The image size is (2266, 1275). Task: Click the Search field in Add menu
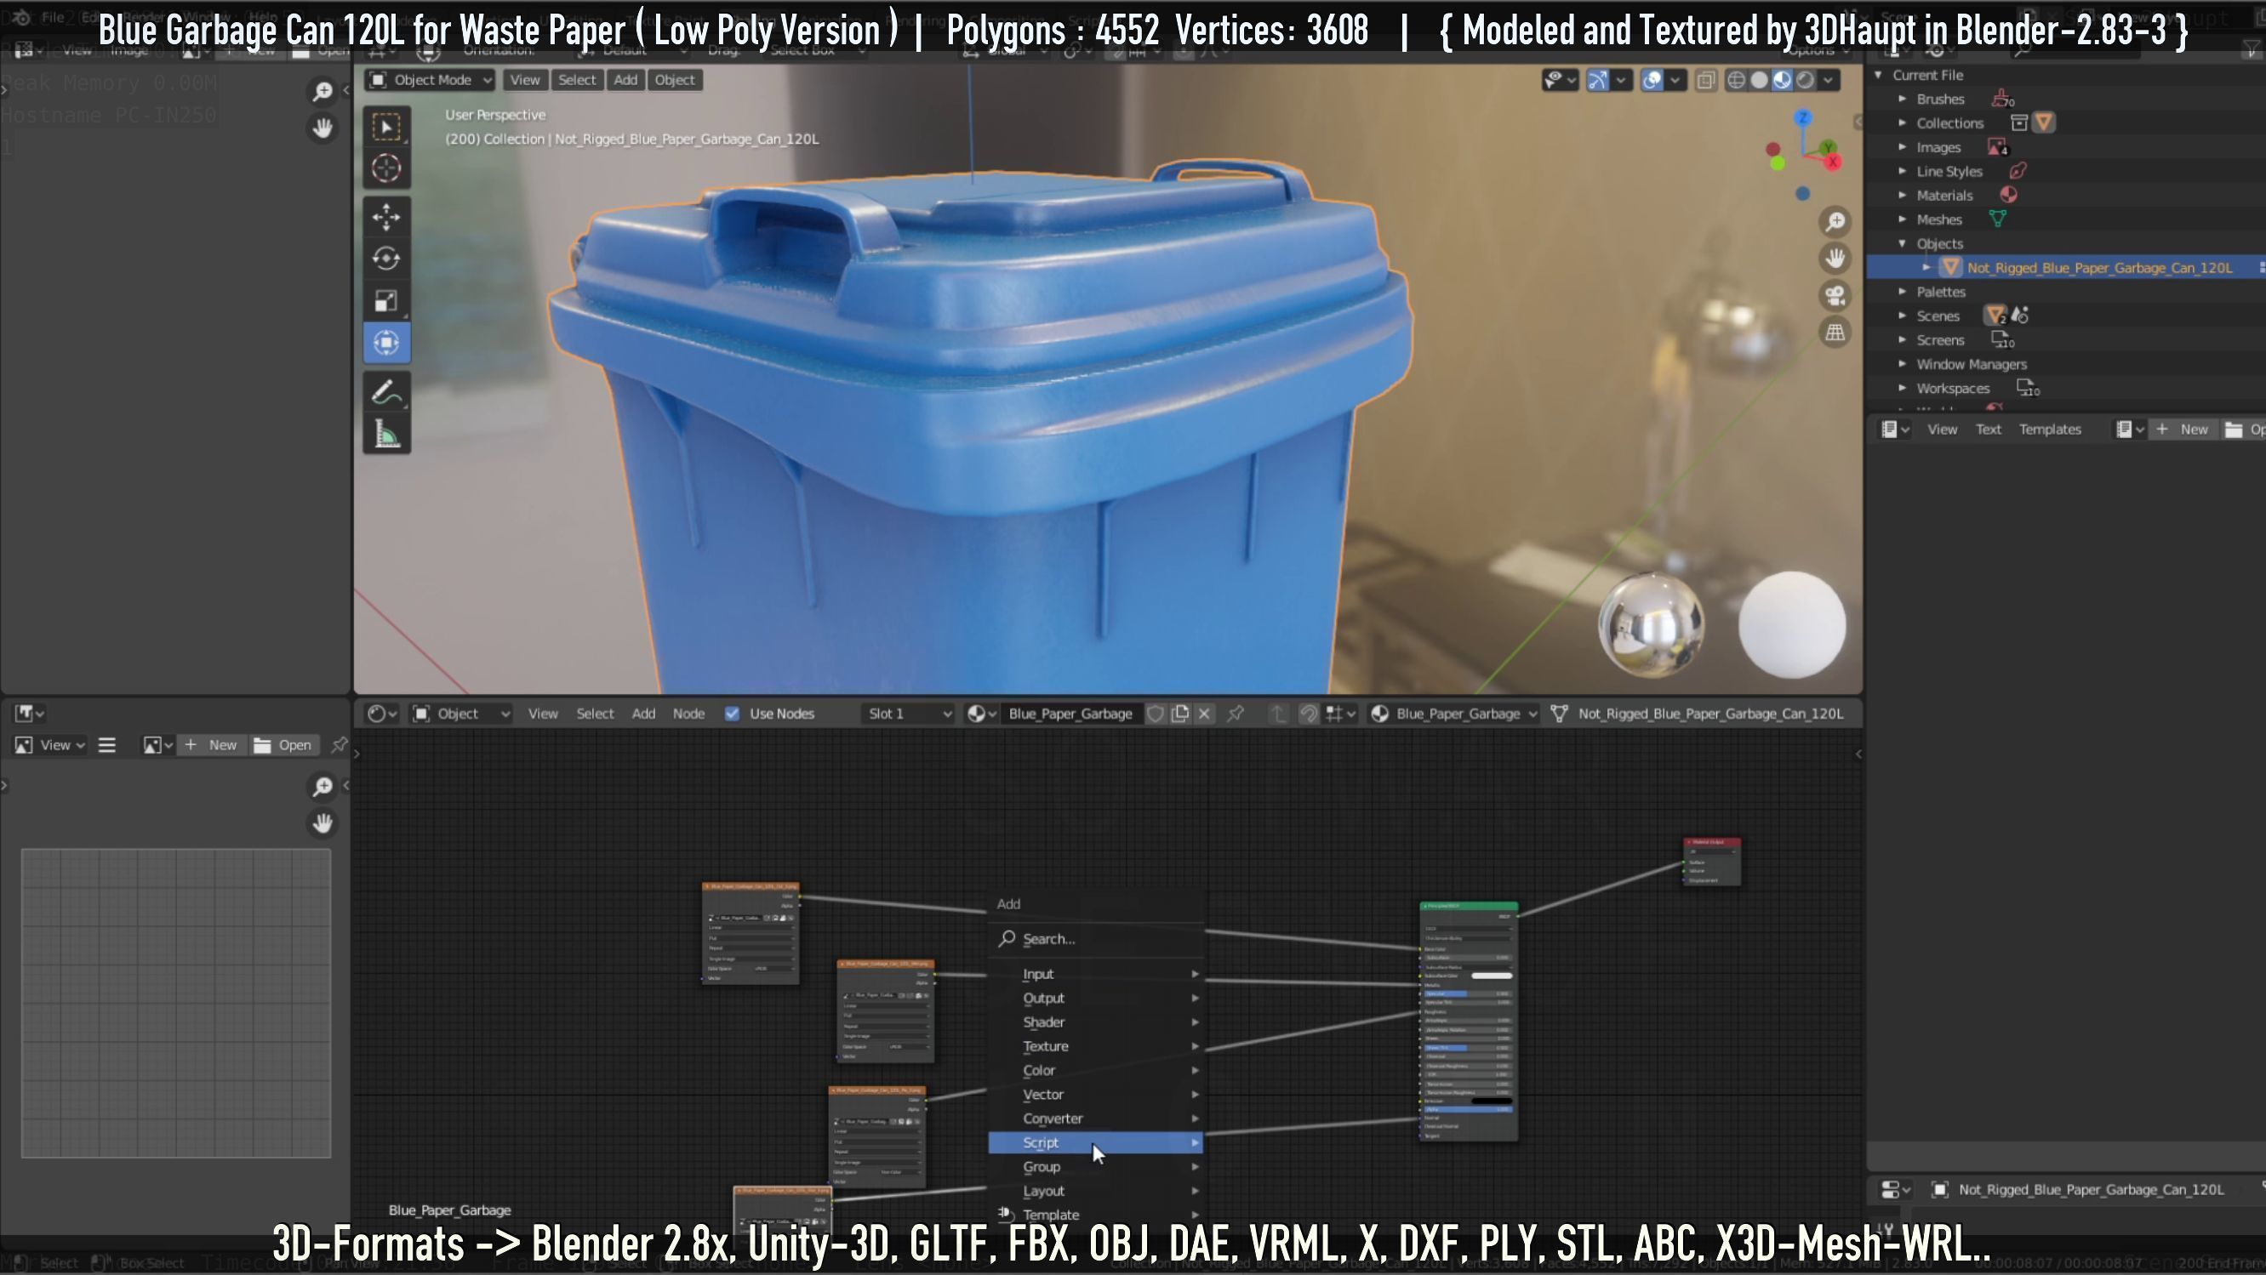pyautogui.click(x=1095, y=939)
